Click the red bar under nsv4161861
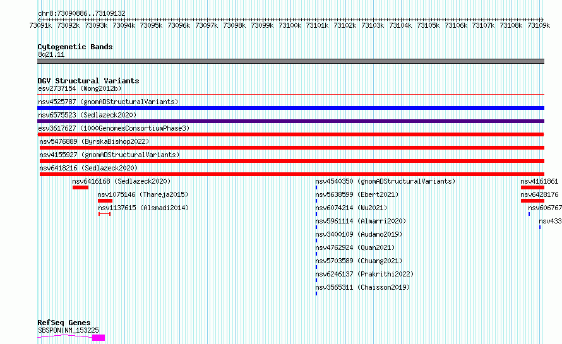Screen dimensions: 562x344 tap(532, 187)
